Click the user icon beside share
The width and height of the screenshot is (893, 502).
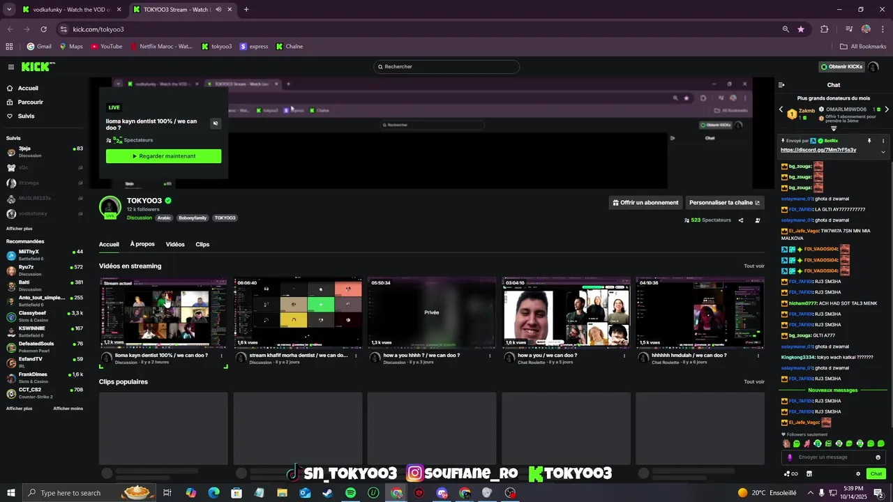click(758, 220)
